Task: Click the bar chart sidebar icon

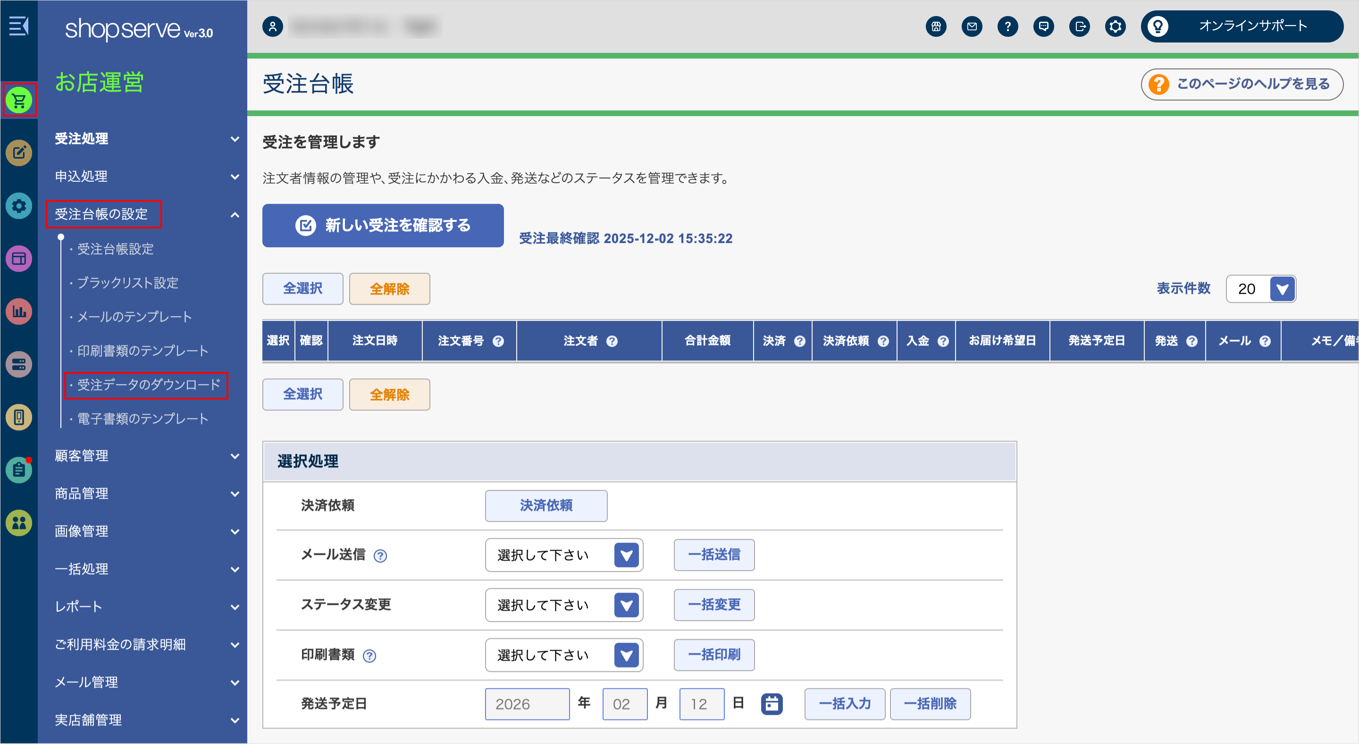Action: click(x=19, y=311)
